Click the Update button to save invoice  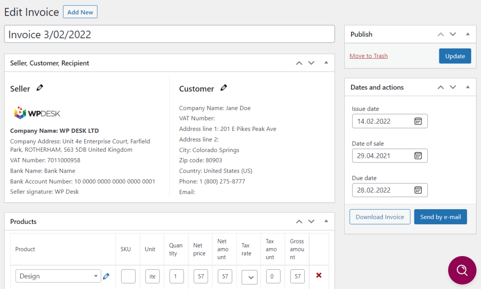(455, 56)
